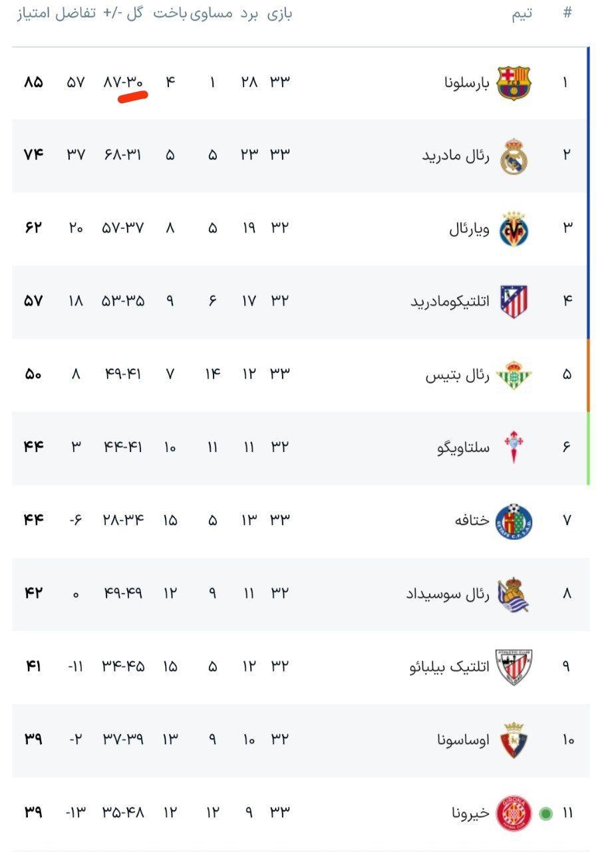Viewport: 602px width, 852px height.
Task: Select the Real Sociedad crest
Action: [514, 594]
